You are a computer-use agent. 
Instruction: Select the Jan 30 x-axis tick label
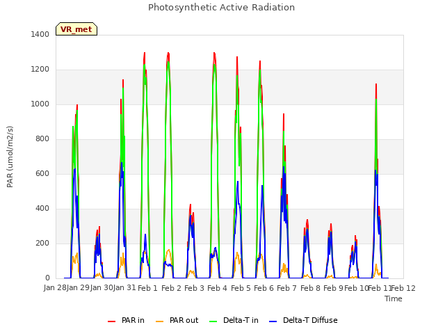point(102,288)
